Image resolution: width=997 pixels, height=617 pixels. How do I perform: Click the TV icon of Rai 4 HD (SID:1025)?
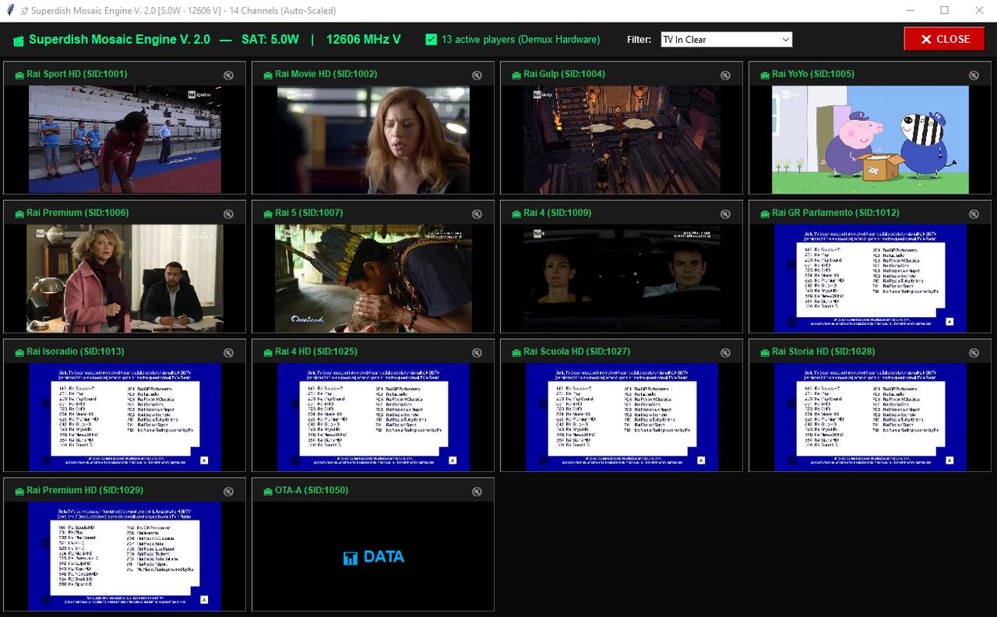tap(267, 352)
